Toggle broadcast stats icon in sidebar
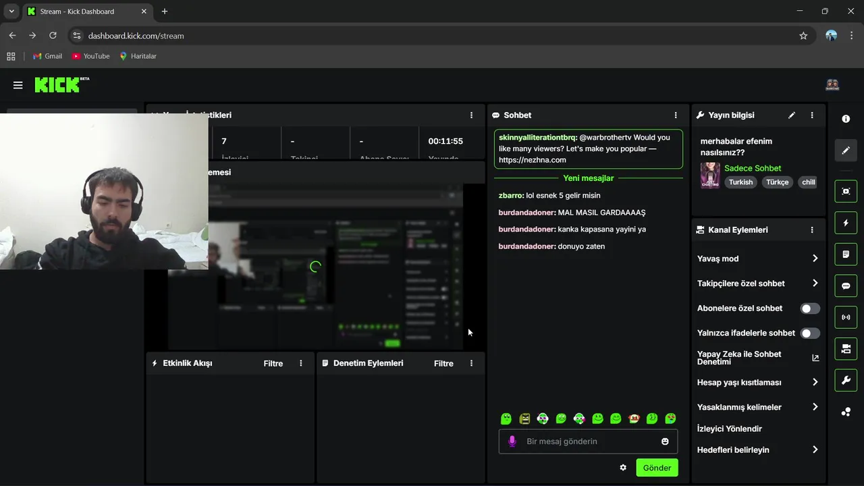864x486 pixels. [846, 317]
